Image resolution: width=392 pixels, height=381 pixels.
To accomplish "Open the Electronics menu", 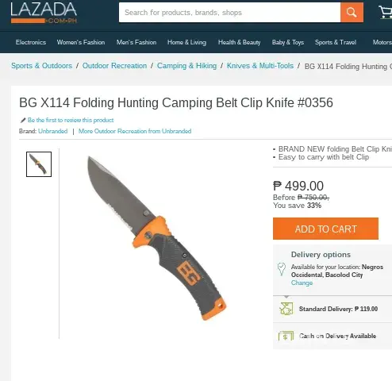I will [x=31, y=42].
